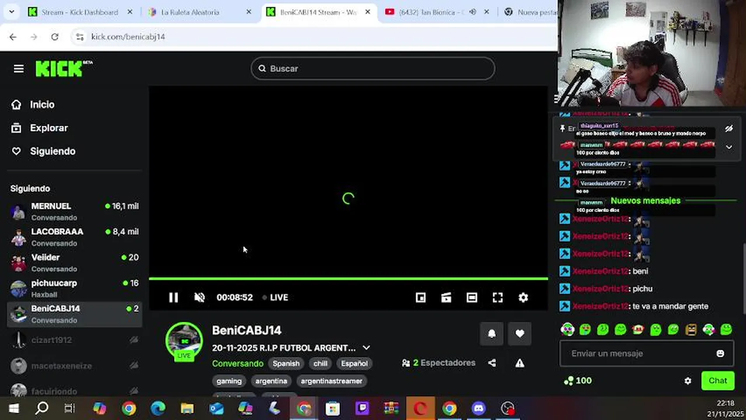Open pichuucarp channel in following list
The height and width of the screenshot is (420, 746).
click(75, 289)
